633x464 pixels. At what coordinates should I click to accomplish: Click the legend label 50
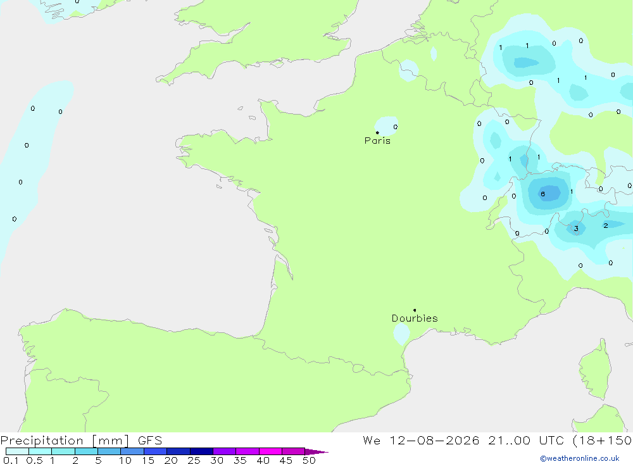point(310,460)
